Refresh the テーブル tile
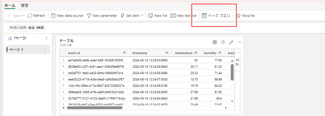325x116 pixels. click(223, 42)
